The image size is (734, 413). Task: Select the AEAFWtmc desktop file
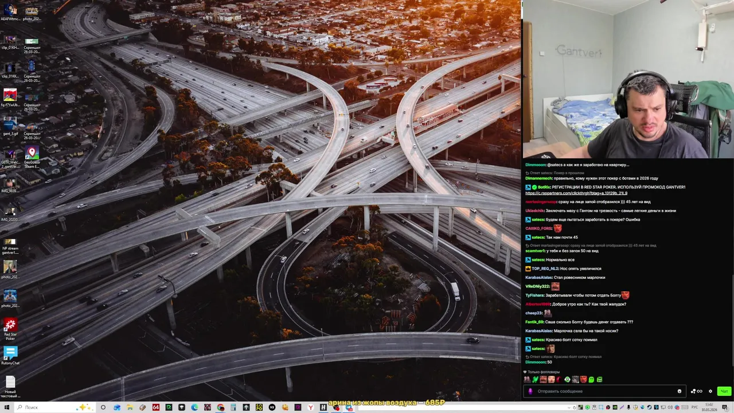[10, 13]
